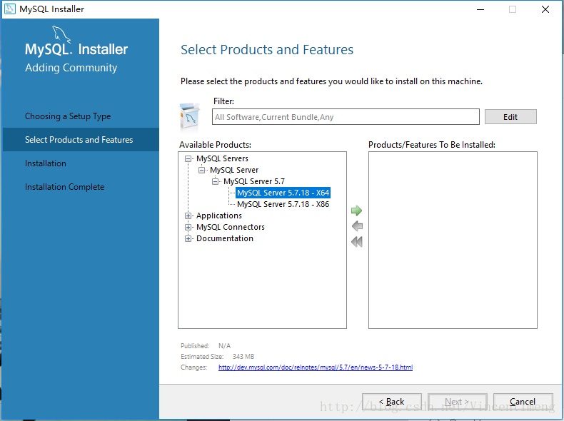
Task: Expand the Applications tree node
Action: point(188,215)
